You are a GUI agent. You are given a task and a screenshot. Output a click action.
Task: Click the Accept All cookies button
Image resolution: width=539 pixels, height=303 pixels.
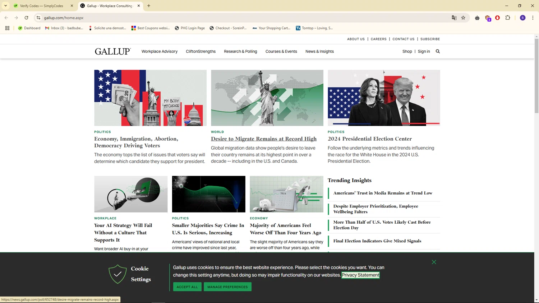187,287
